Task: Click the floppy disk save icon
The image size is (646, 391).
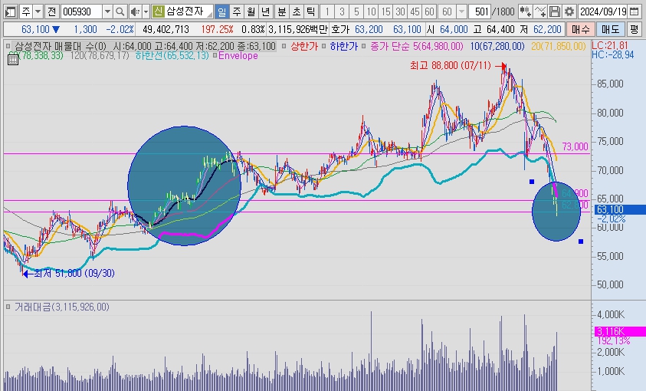Action: pos(555,11)
